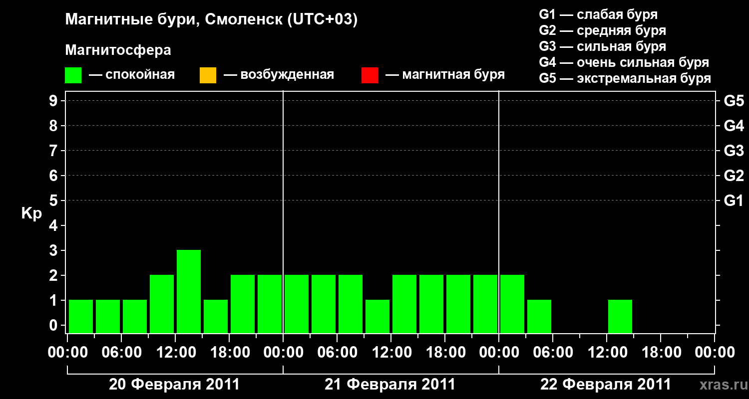Click the red 'магнитная буря' legend swatch
Screen dimensions: 749x399
point(370,75)
